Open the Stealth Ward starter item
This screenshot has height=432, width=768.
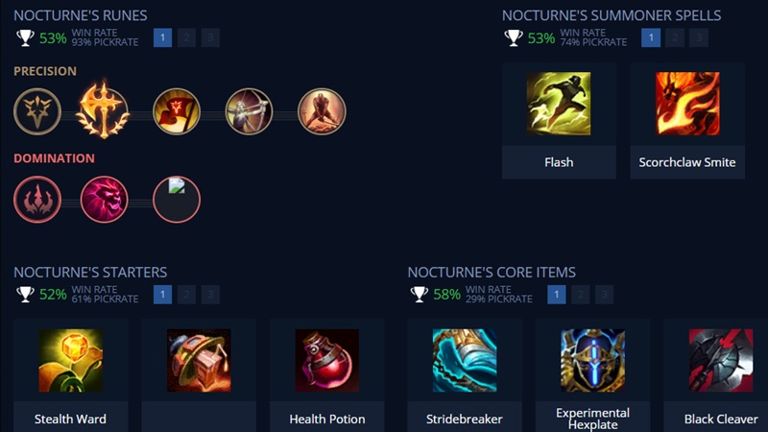tap(70, 361)
